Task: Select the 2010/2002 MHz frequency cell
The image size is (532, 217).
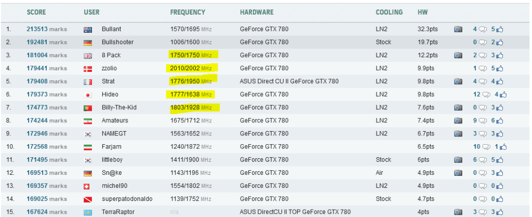Action: tap(191, 69)
